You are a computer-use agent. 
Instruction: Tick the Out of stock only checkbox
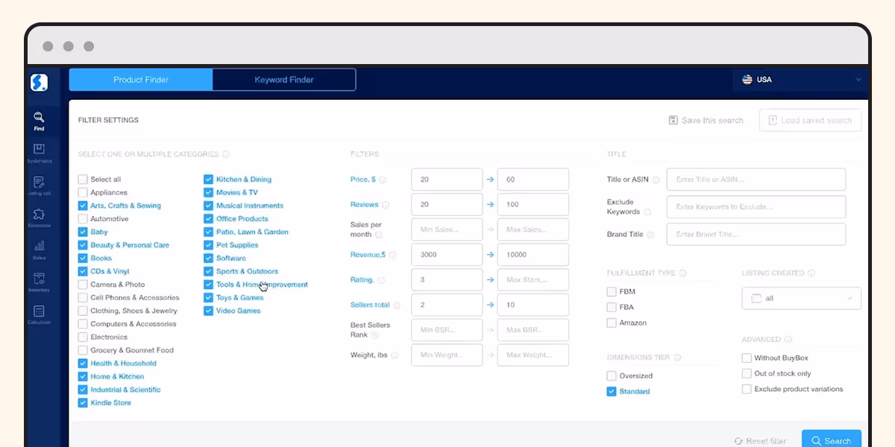pyautogui.click(x=747, y=373)
